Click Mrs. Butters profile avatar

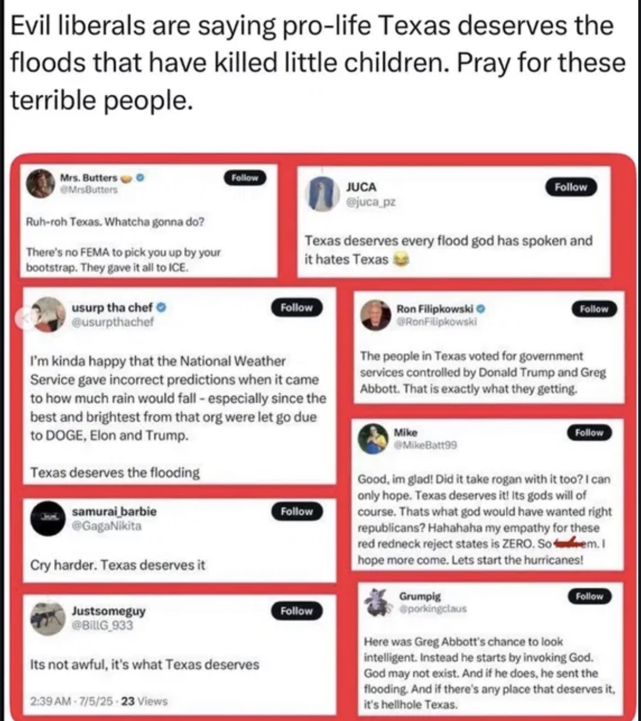point(41,183)
